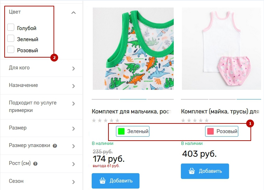This screenshot has width=264, height=190.
Task: Expand the Сезон filter
Action: tap(73, 182)
